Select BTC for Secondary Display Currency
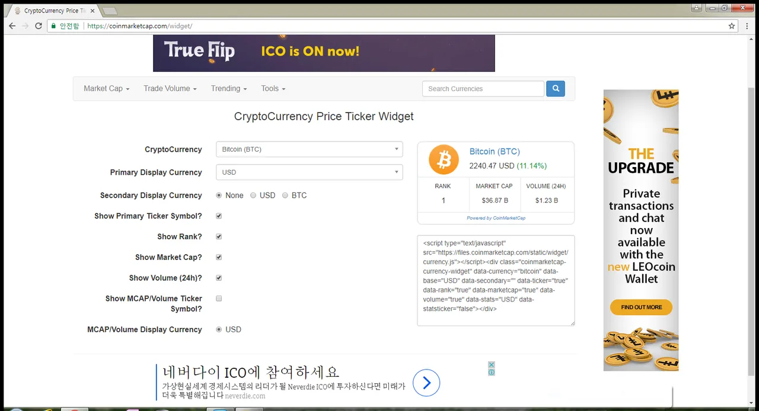 click(x=285, y=195)
